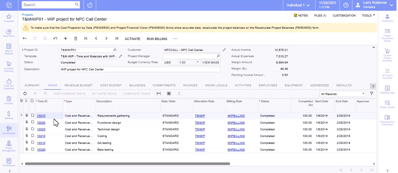Viewport: 398px width, 173px height.
Task: Open Help question mark icon
Action: pyautogui.click(x=346, y=5)
